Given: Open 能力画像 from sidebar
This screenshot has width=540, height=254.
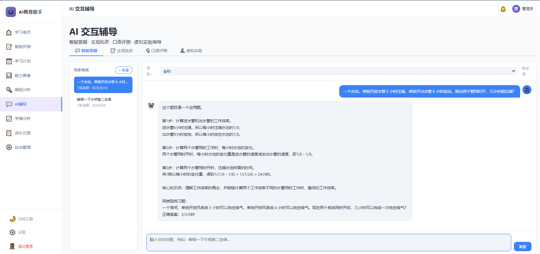Looking at the screenshot, I should 31,76.
